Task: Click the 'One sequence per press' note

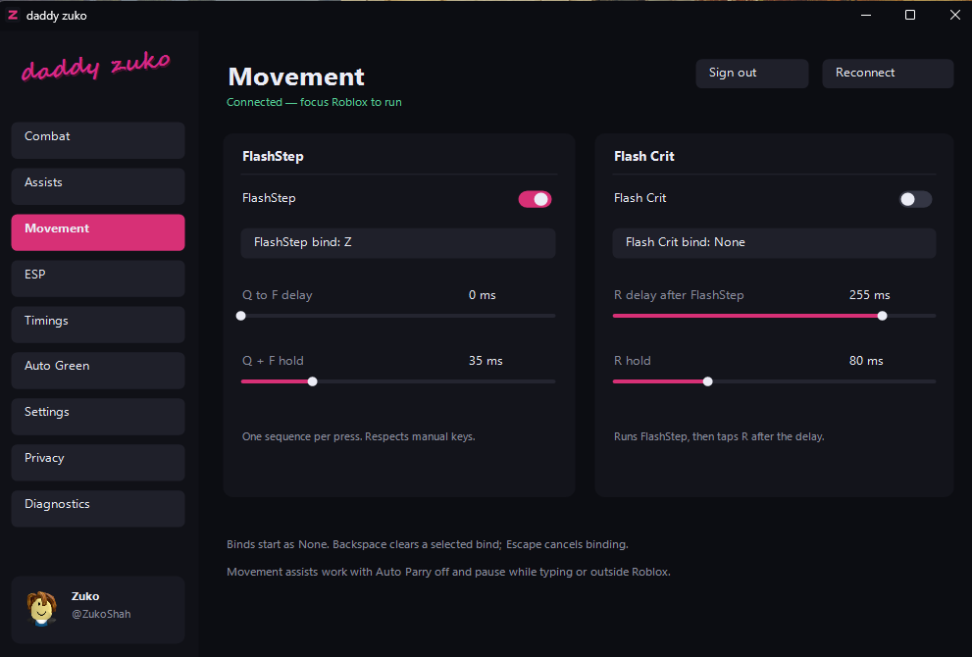Action: [359, 437]
